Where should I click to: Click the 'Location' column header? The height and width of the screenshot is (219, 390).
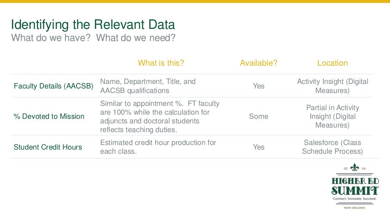pyautogui.click(x=332, y=63)
